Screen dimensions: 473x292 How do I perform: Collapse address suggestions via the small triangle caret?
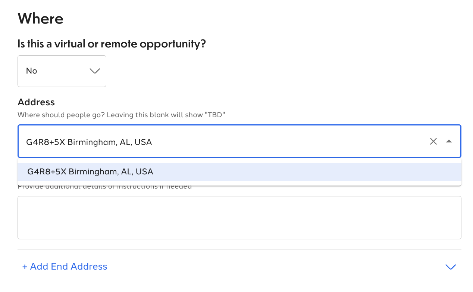[x=449, y=141]
